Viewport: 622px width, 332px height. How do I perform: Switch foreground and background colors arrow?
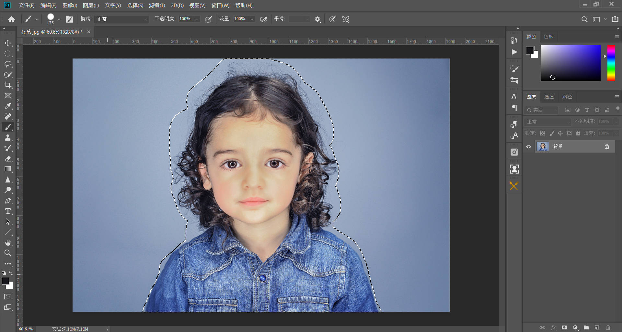(11, 273)
